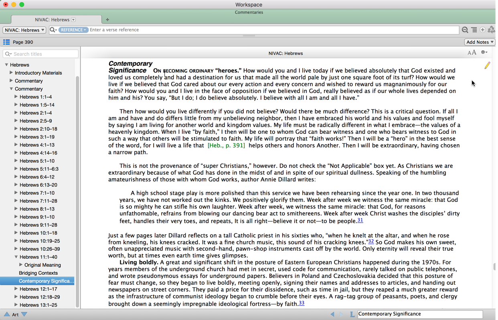Change text size with AA icon
Viewport: 498px width, 320px height.
pyautogui.click(x=472, y=52)
